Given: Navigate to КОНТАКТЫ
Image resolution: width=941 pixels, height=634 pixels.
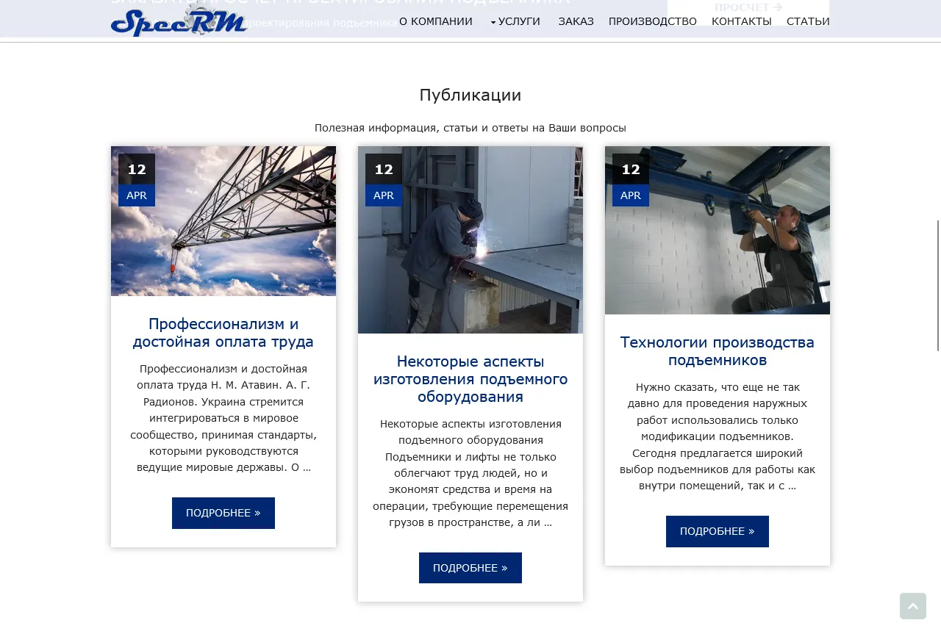Looking at the screenshot, I should click(x=741, y=21).
